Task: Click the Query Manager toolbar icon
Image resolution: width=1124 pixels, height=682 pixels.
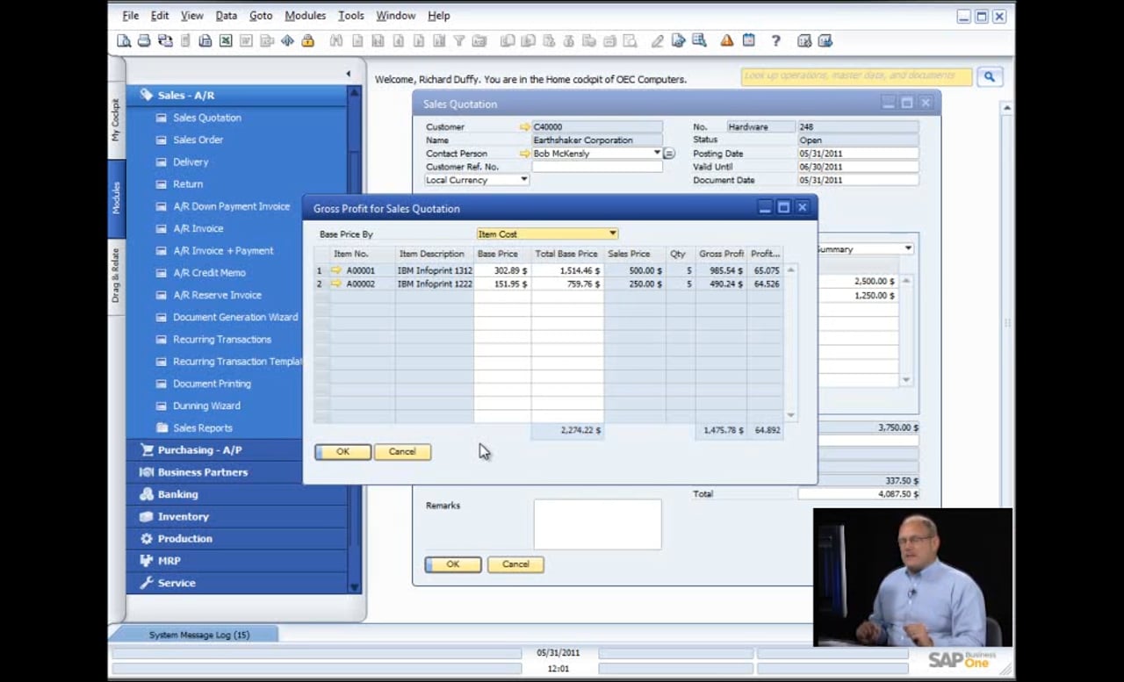Action: [699, 40]
